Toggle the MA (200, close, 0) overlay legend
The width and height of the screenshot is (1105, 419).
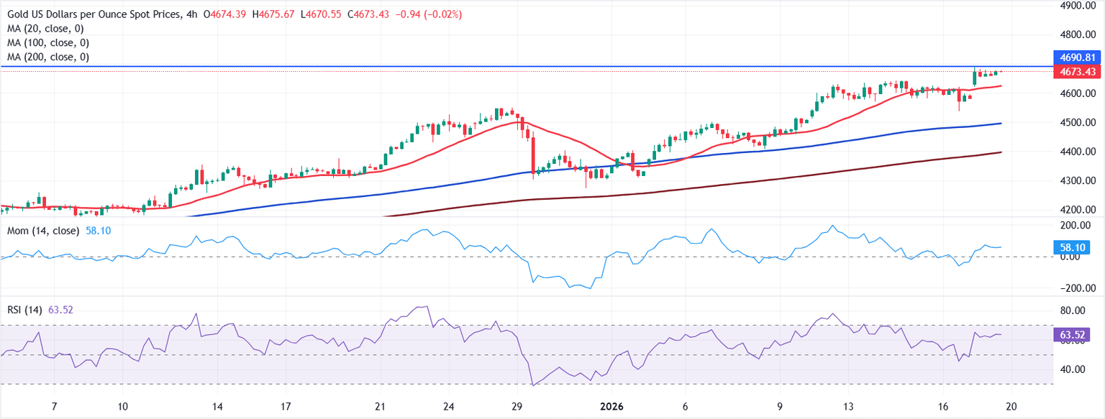click(x=46, y=56)
